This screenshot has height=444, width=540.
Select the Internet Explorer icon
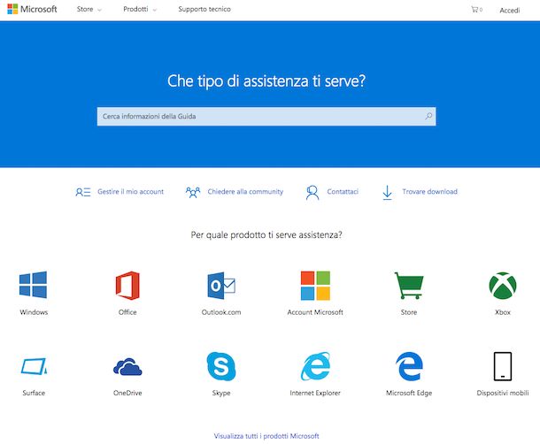[x=315, y=366]
